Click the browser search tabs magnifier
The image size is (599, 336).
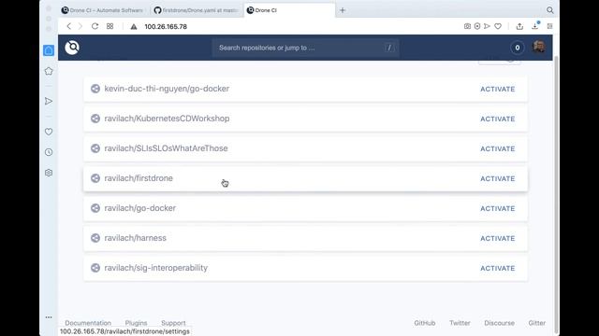coord(549,10)
